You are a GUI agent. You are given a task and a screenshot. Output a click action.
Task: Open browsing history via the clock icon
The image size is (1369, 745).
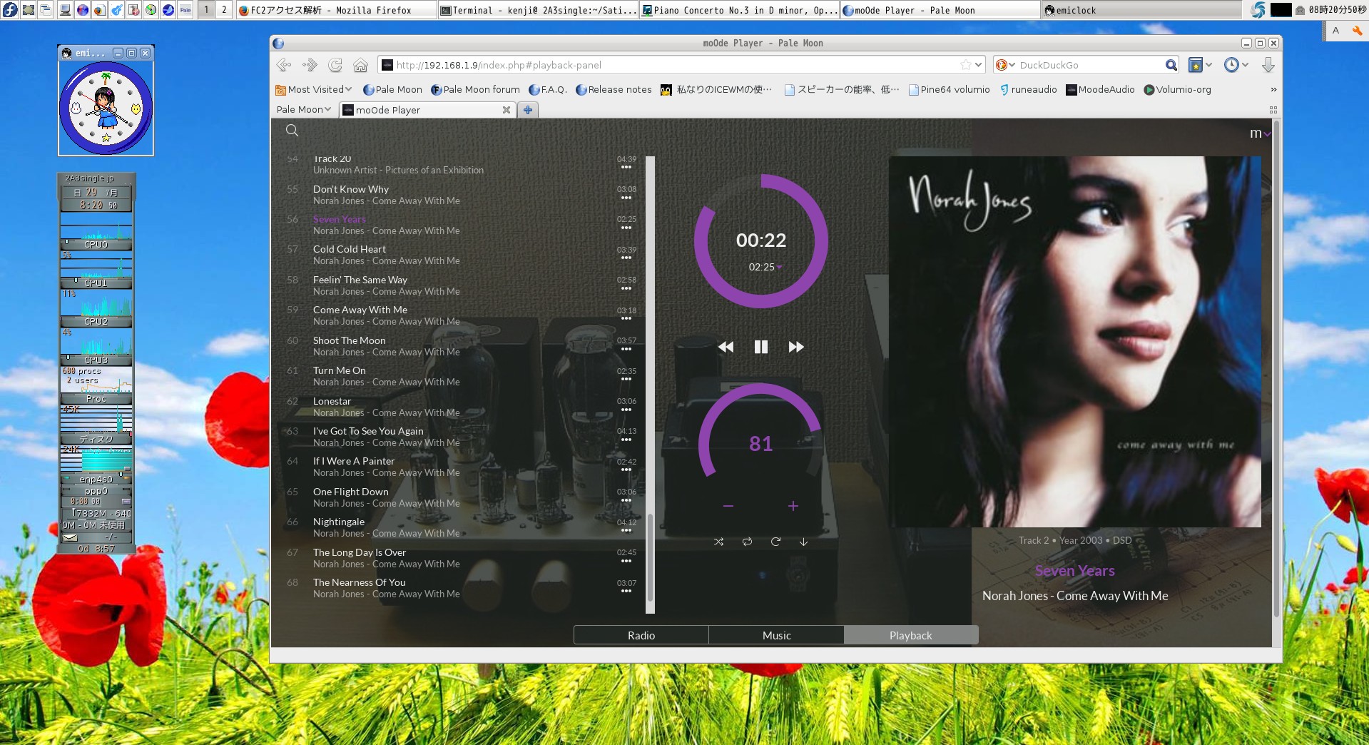[1233, 65]
